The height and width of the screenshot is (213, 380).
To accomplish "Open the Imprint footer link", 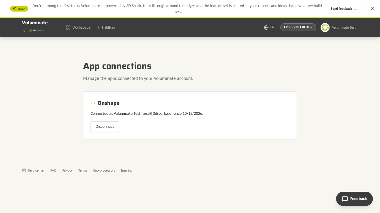I will 126,170.
